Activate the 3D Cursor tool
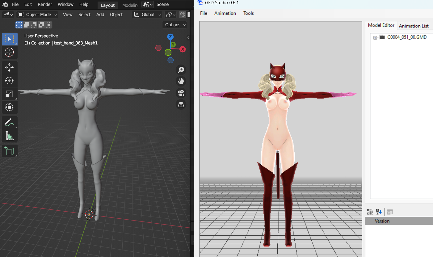Screen dimensions: 433x257 pyautogui.click(x=10, y=52)
